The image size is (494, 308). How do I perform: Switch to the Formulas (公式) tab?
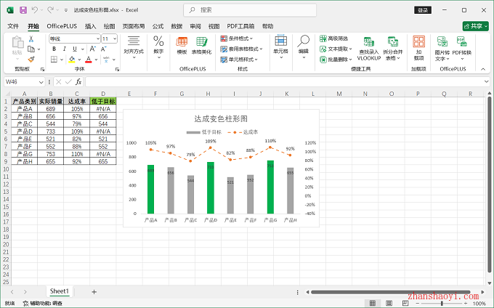click(x=158, y=26)
